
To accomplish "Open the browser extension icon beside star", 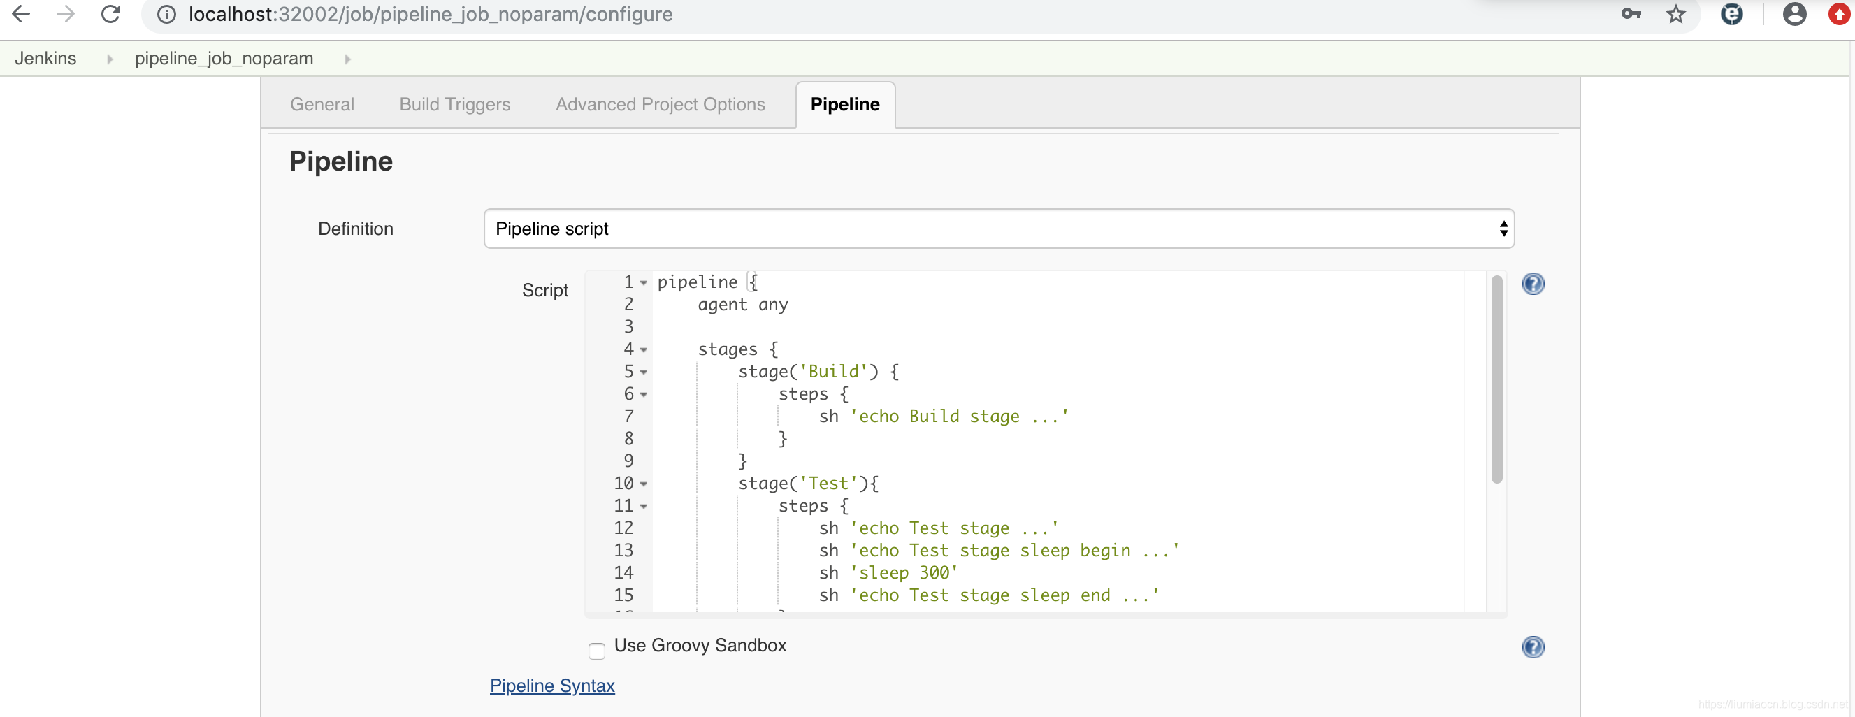I will tap(1732, 14).
